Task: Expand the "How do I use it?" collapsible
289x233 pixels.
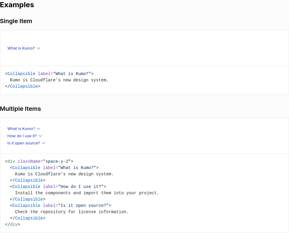Action: 25,136
